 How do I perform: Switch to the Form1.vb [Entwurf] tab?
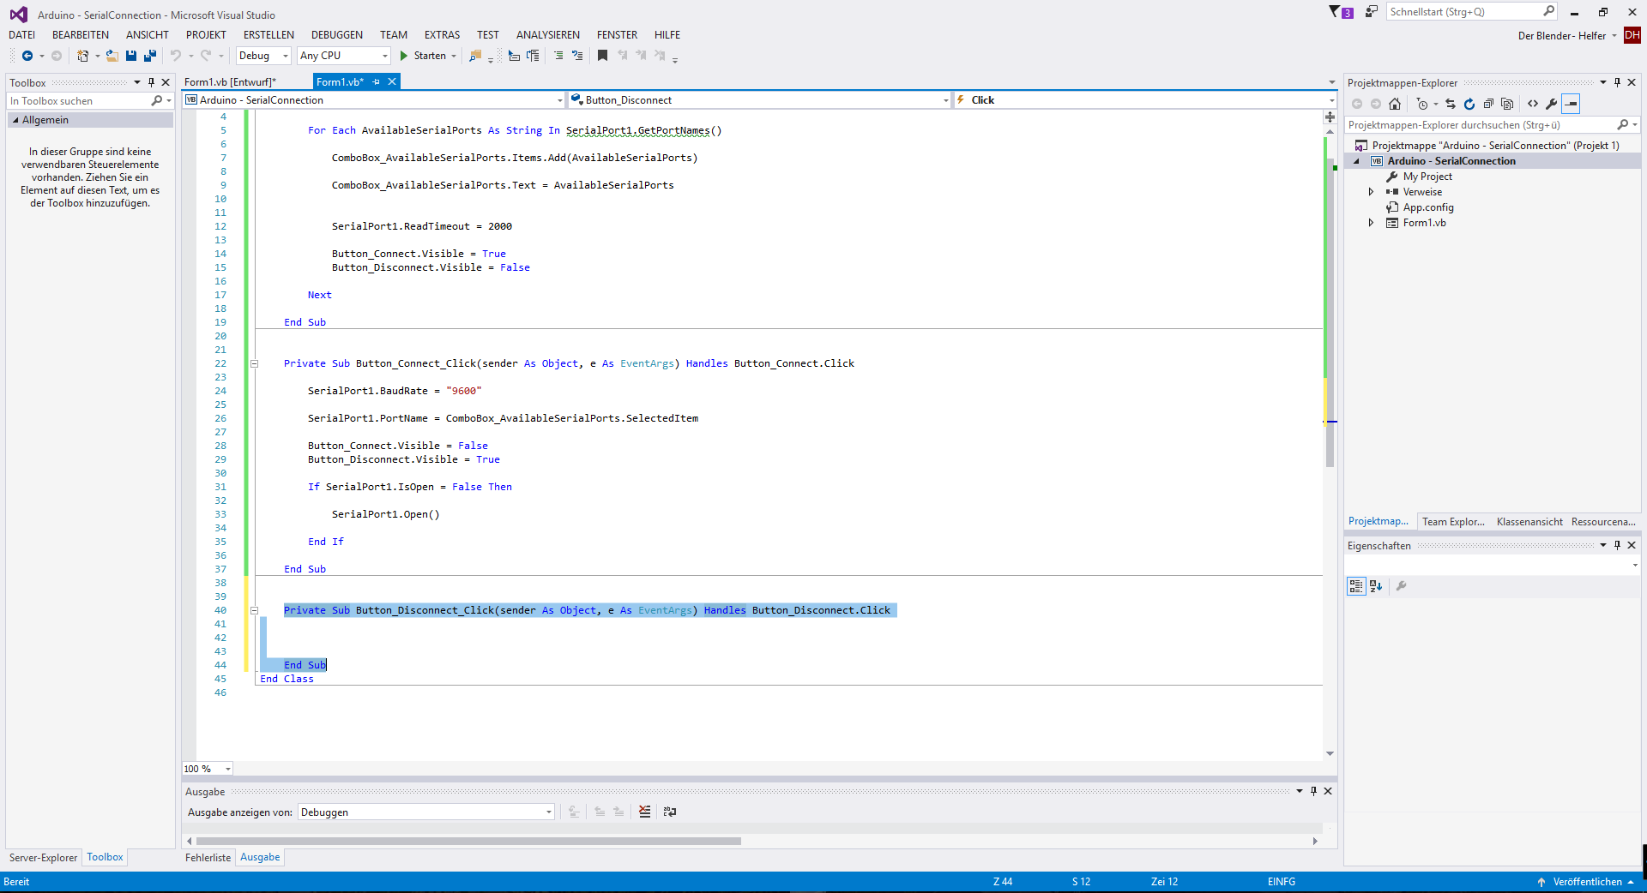click(232, 81)
